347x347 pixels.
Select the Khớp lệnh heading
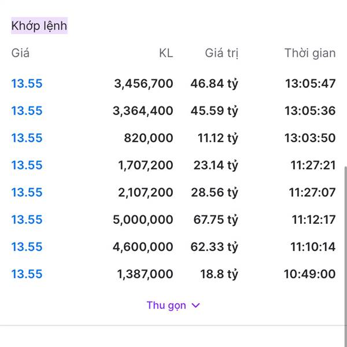pyautogui.click(x=39, y=26)
